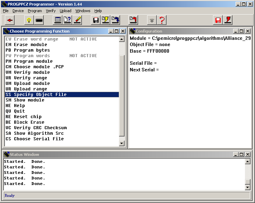
Task: Open the Upload menu
Action: pos(65,11)
